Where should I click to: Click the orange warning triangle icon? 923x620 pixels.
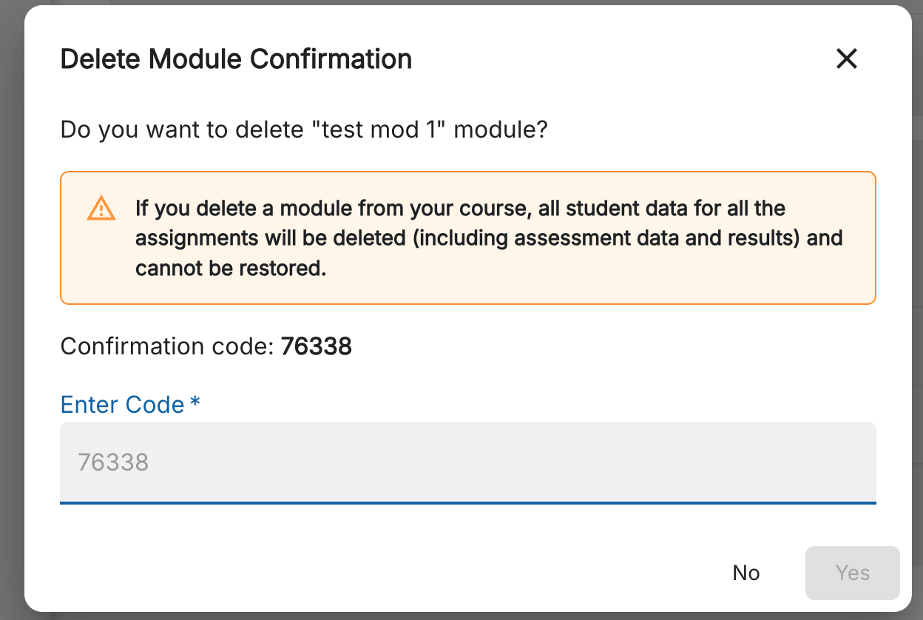point(101,209)
